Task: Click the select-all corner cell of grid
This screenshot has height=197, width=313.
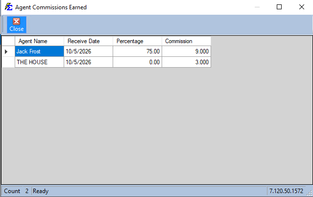Action: point(8,41)
